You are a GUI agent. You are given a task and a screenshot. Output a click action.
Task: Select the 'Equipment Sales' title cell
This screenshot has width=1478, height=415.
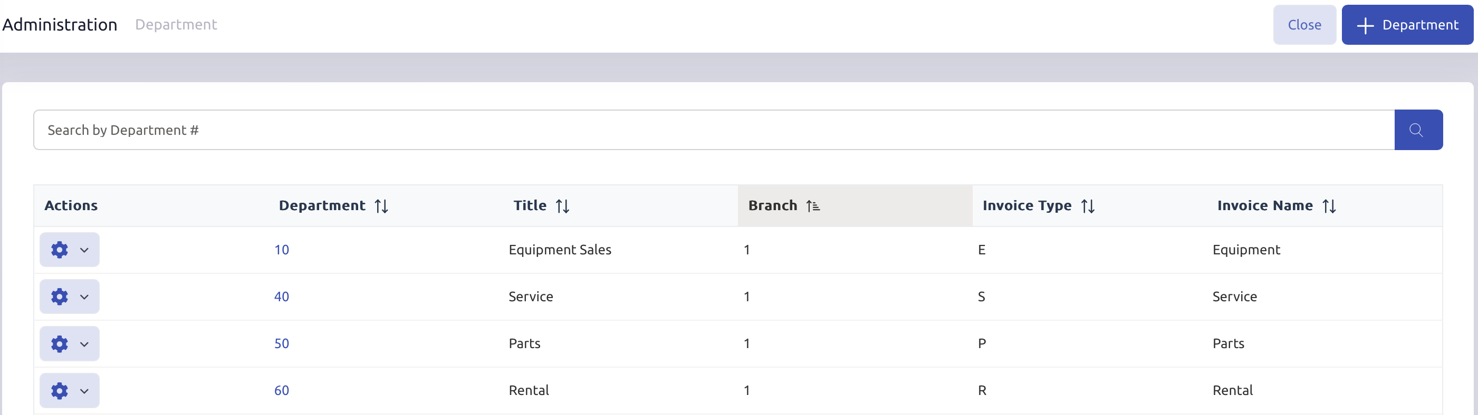pos(560,250)
